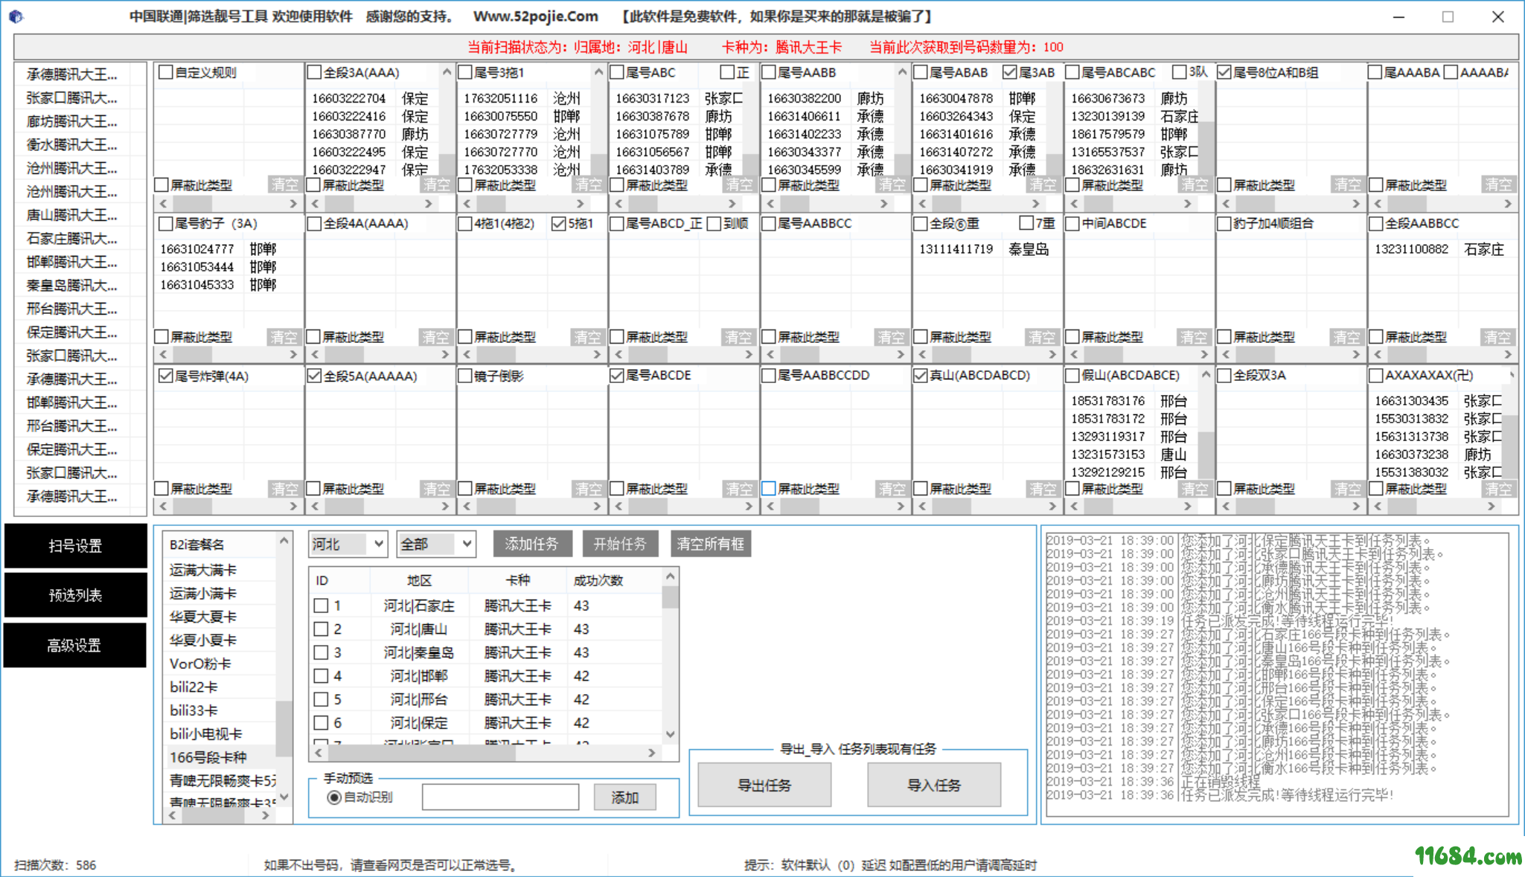This screenshot has width=1525, height=877.
Task: Click the 导出任务 button
Action: [764, 785]
